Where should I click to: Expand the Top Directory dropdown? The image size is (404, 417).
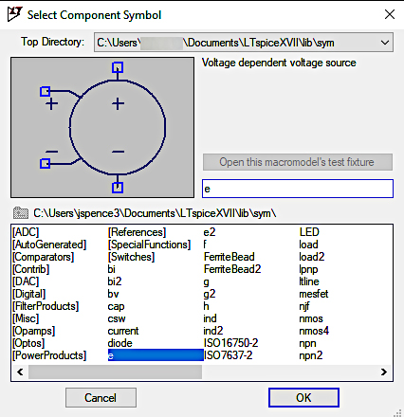click(x=385, y=43)
